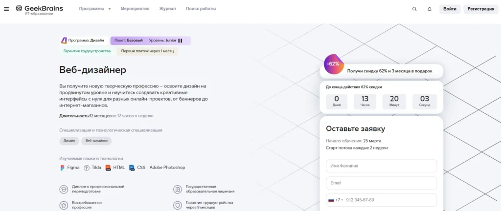Screen dimensions: 501x211
Task: Click the Веб-дизайнер specialization tag
Action: [x=96, y=141]
